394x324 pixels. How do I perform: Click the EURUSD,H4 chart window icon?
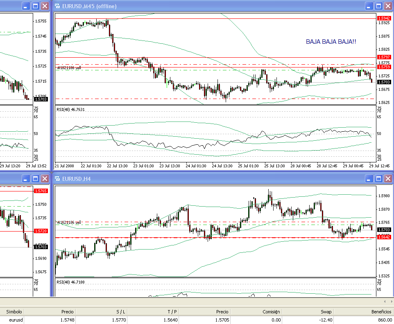pos(57,179)
